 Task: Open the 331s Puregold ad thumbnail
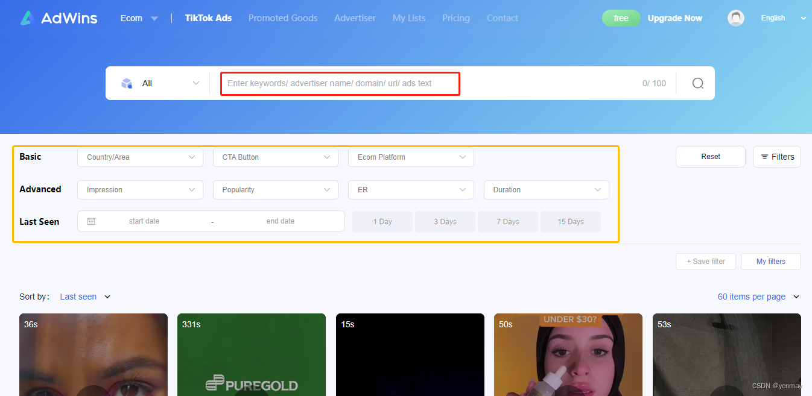(x=252, y=354)
